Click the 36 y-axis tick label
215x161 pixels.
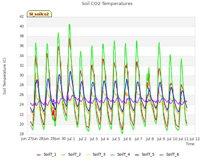point(21,46)
